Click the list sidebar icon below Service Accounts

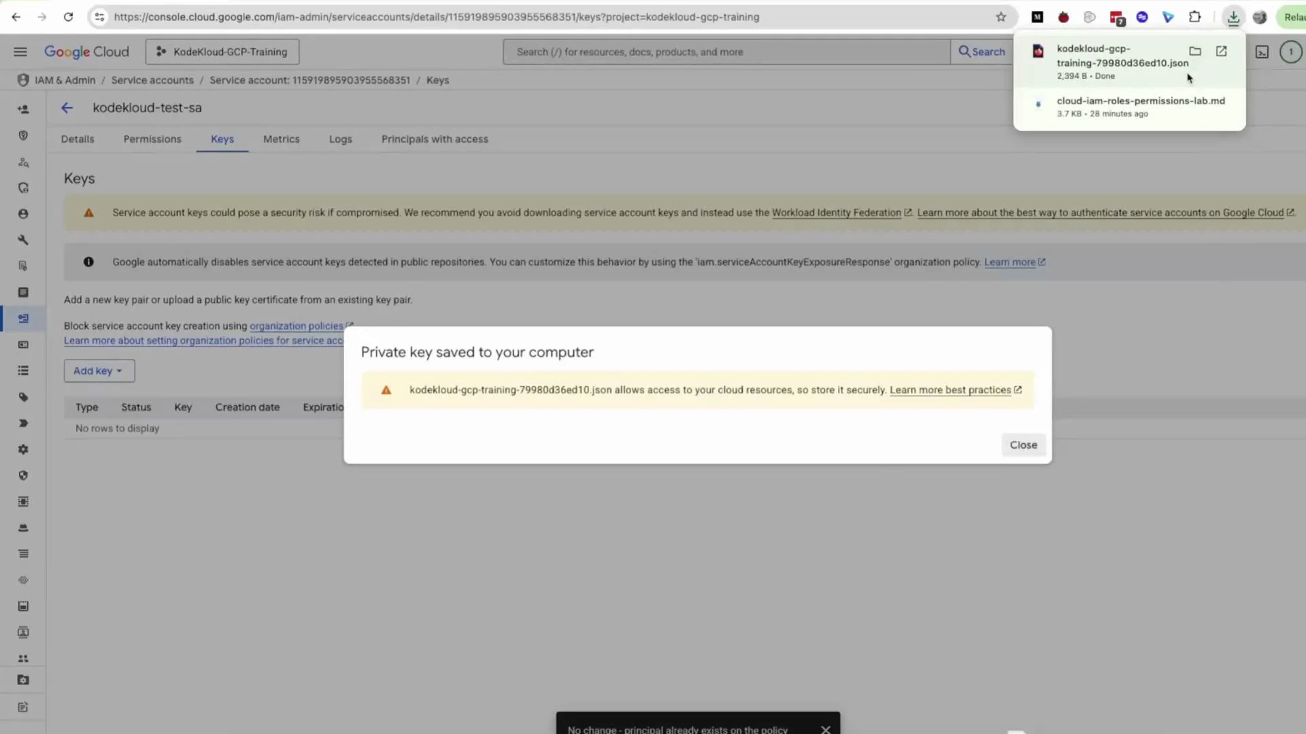click(x=23, y=370)
